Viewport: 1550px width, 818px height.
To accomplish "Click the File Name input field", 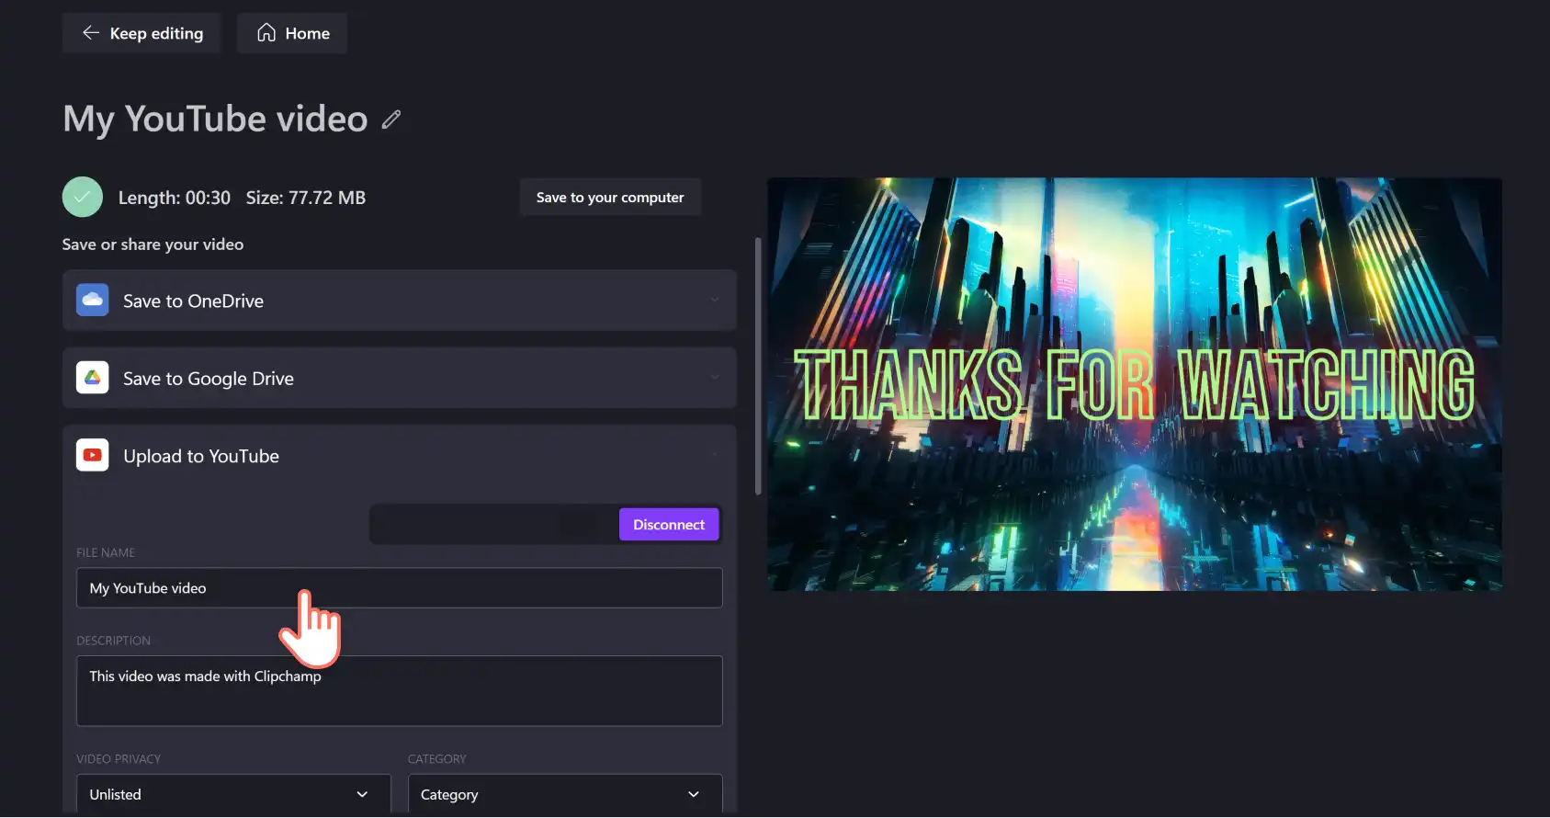I will click(x=400, y=588).
